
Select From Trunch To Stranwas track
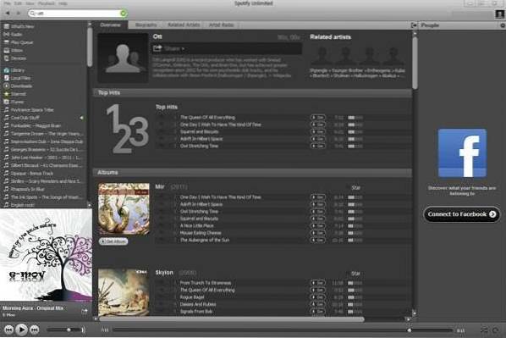[x=206, y=283]
